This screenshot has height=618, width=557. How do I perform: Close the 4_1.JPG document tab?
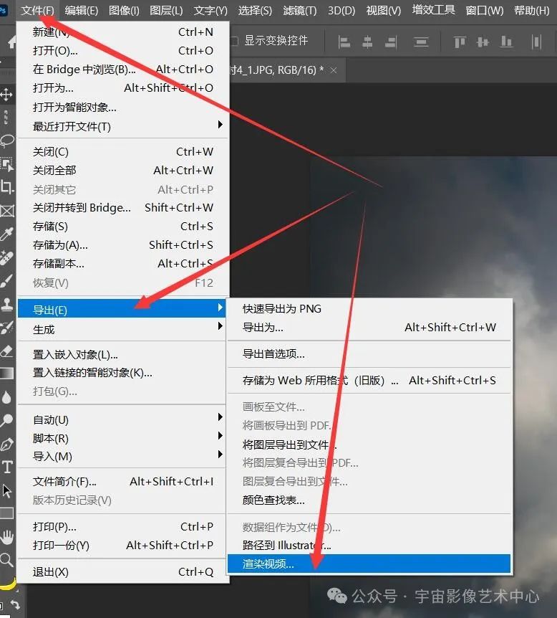[336, 70]
